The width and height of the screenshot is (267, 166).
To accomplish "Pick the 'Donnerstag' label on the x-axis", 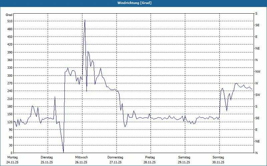I will click(x=115, y=157).
